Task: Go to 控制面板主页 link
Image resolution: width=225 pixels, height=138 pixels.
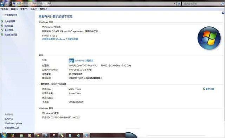Action: click(11, 15)
